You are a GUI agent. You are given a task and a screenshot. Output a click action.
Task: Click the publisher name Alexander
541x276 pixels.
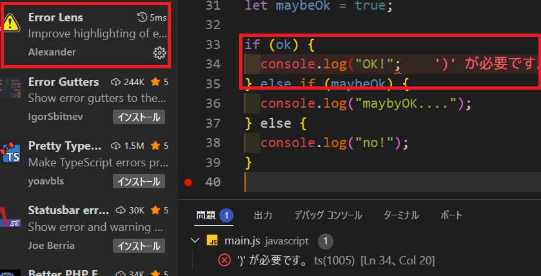(x=52, y=52)
